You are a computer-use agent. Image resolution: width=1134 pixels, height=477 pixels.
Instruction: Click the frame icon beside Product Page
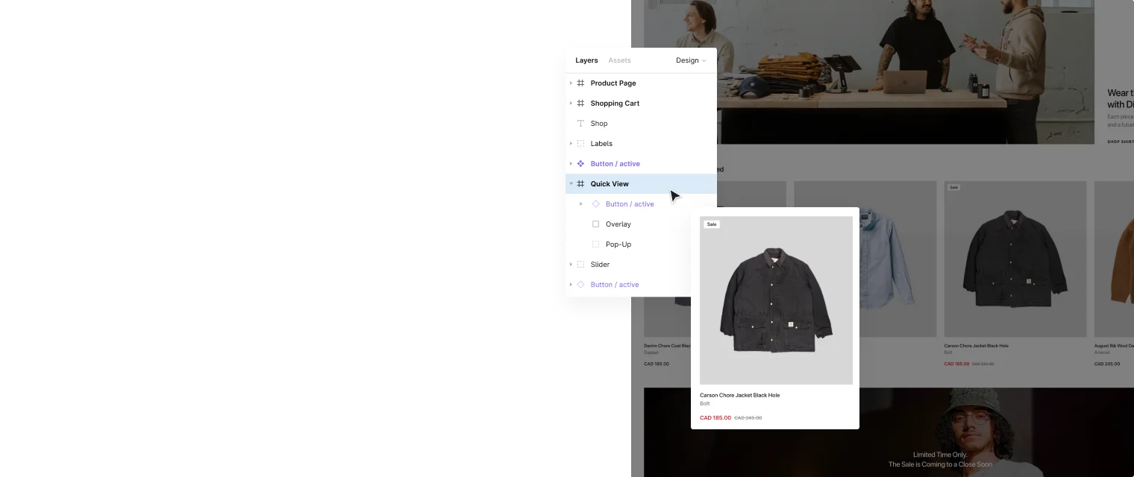580,83
